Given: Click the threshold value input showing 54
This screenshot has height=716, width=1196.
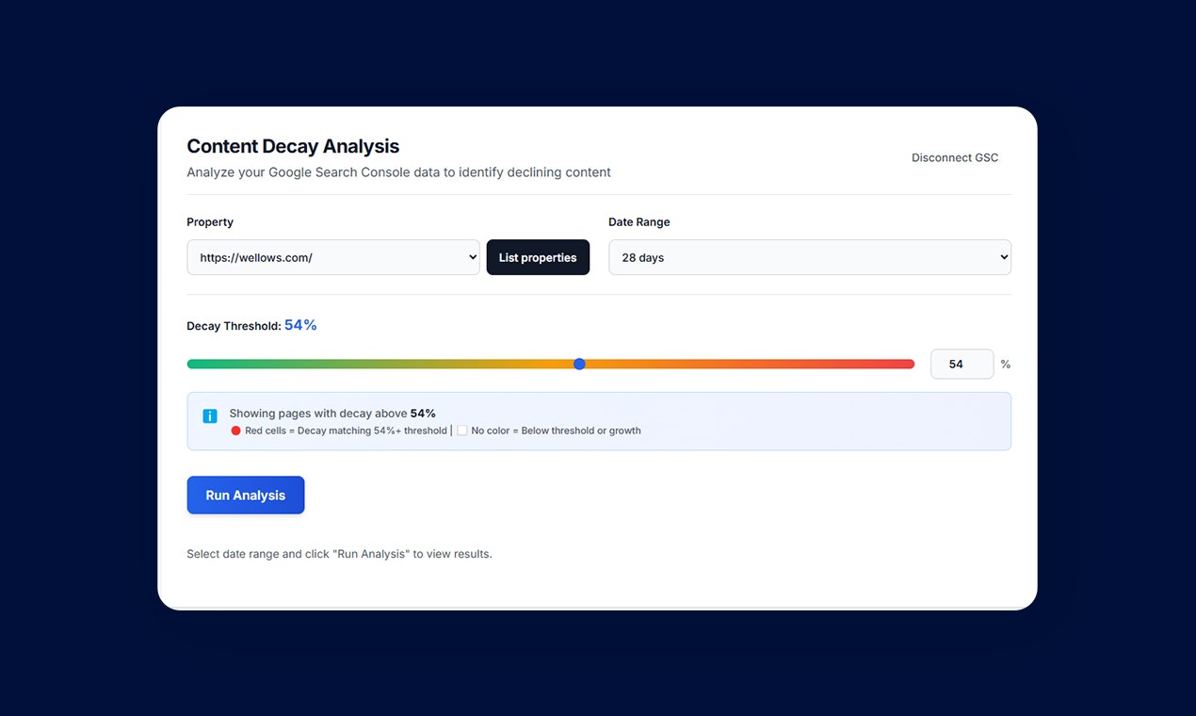Looking at the screenshot, I should tap(962, 364).
